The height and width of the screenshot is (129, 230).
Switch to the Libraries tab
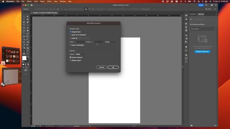coord(201,14)
